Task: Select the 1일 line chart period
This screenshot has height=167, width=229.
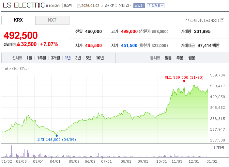Action: pos(29,58)
